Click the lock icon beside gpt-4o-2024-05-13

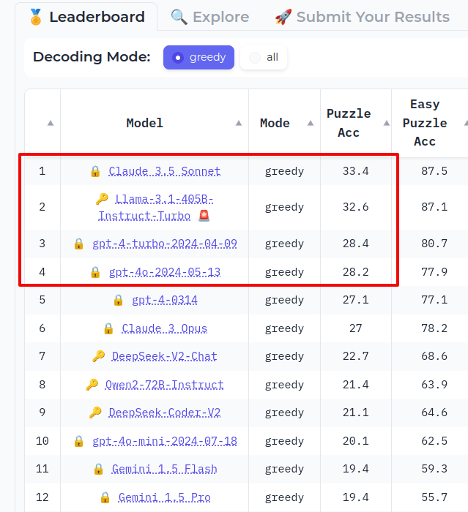95,272
